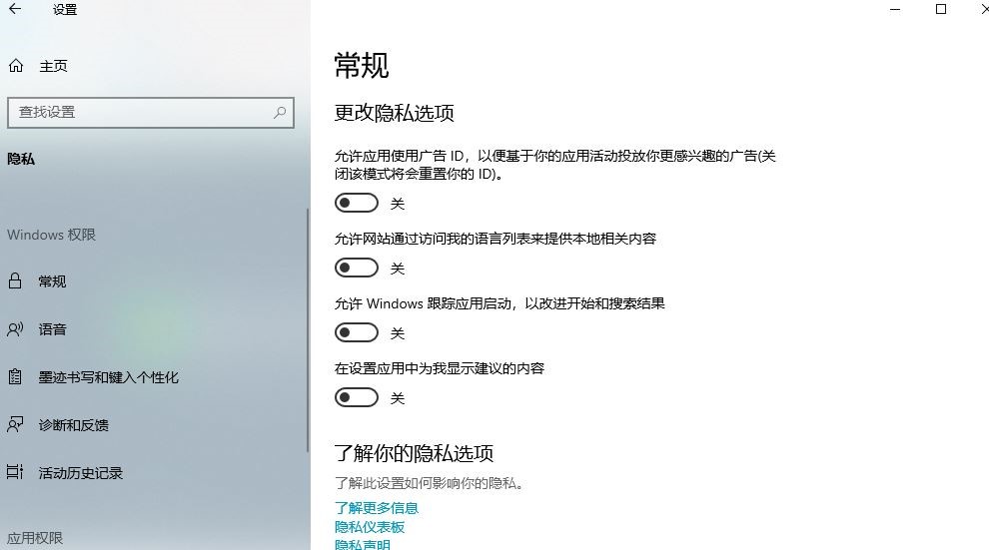The width and height of the screenshot is (989, 550).
Task: Click the 常规 page title
Action: pyautogui.click(x=362, y=66)
